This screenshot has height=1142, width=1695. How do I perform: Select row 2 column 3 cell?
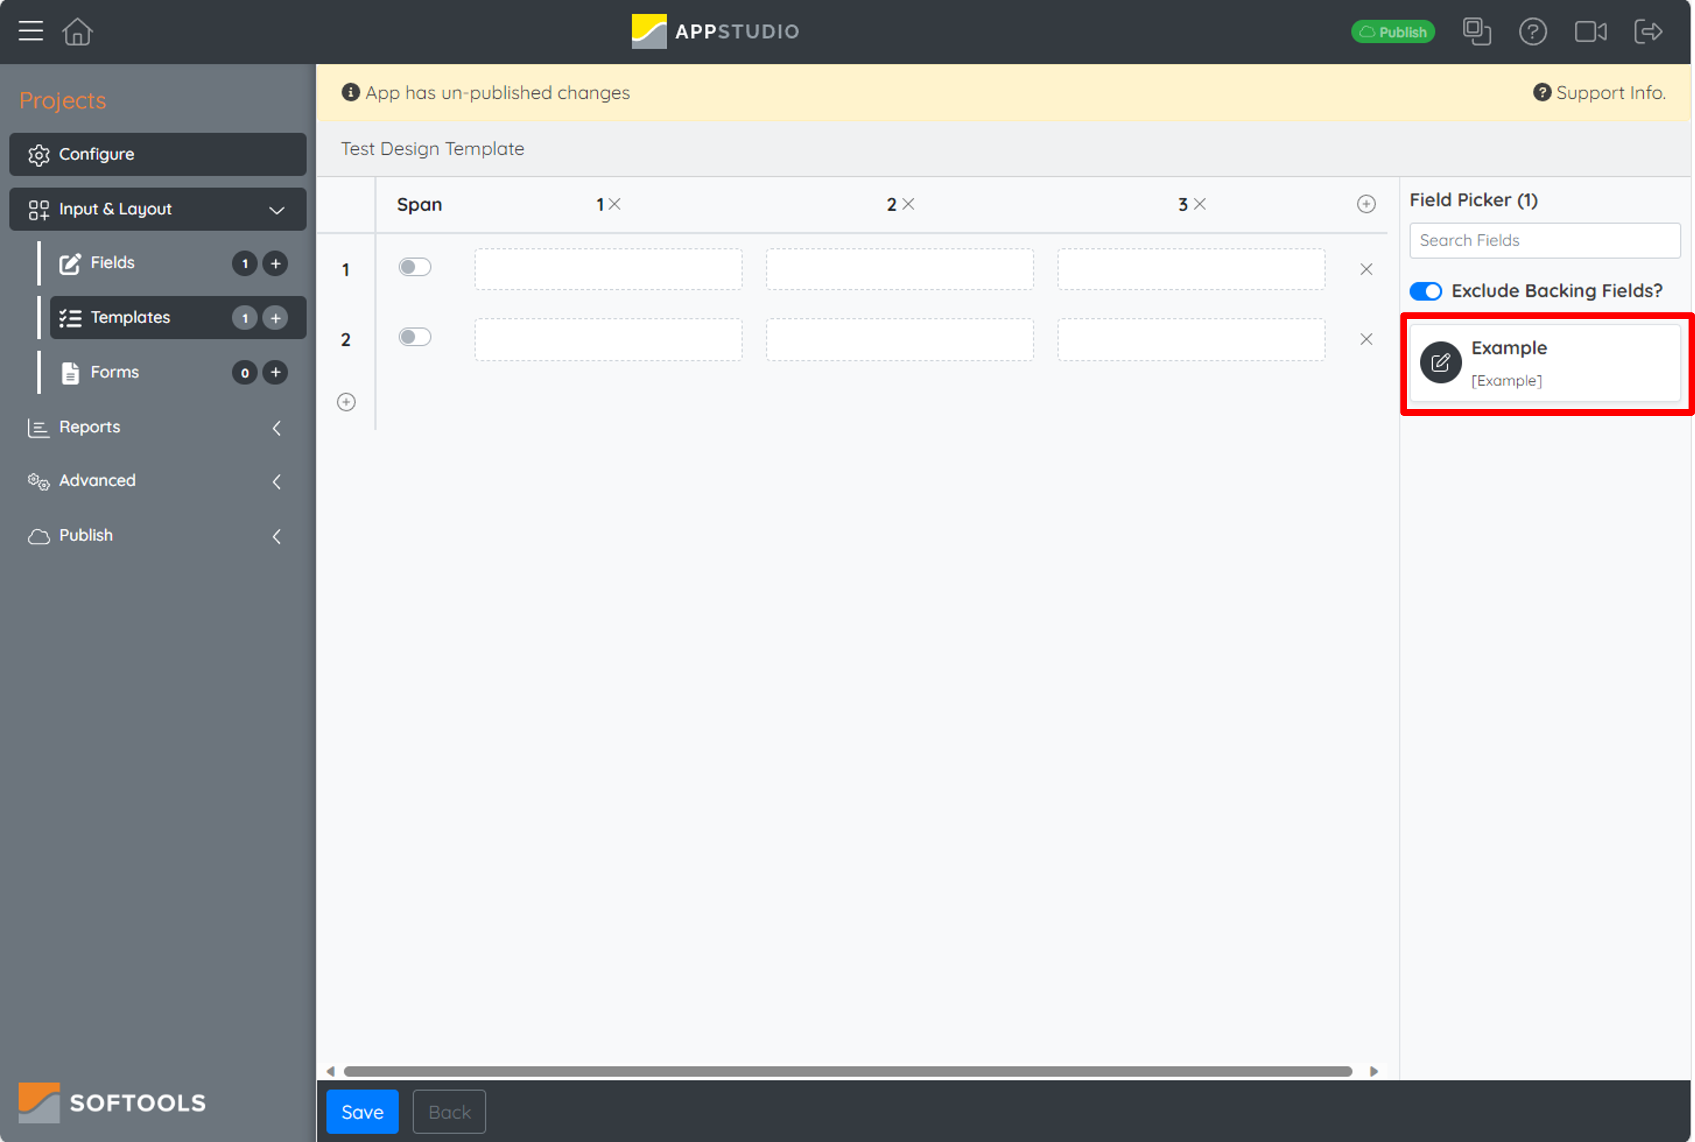1191,340
